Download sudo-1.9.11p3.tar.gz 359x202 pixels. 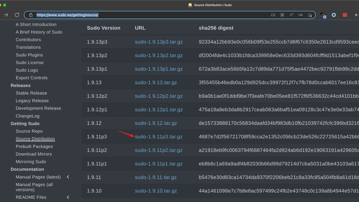click(x=159, y=137)
